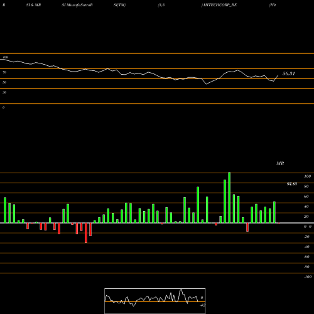The image size is (314, 314).
Task: Click the MR axis label 60
Action: point(306,197)
